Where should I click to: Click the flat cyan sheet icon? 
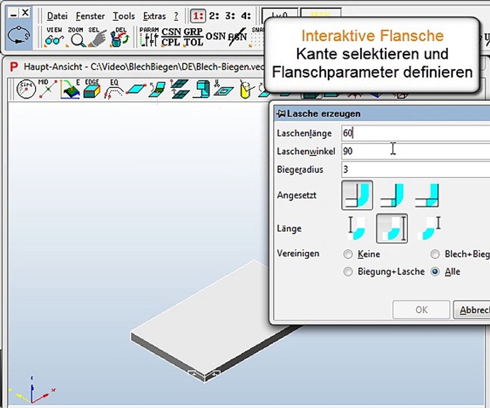pos(136,89)
